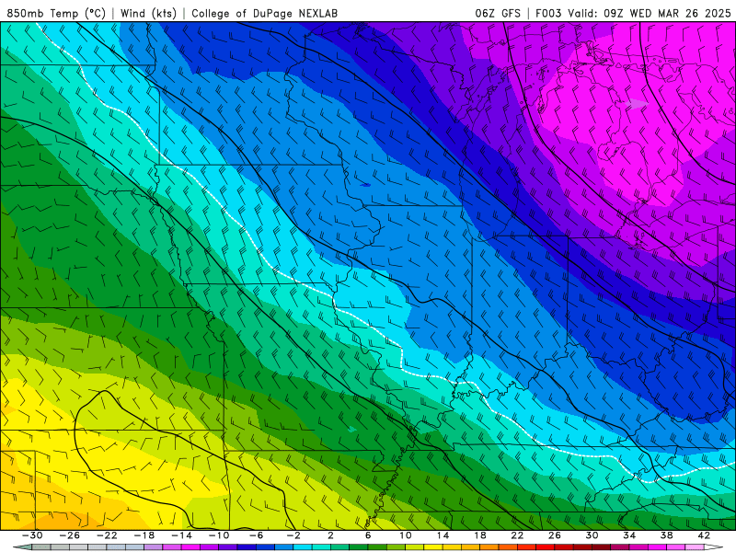Click the 10 legend tick label

tap(406, 535)
